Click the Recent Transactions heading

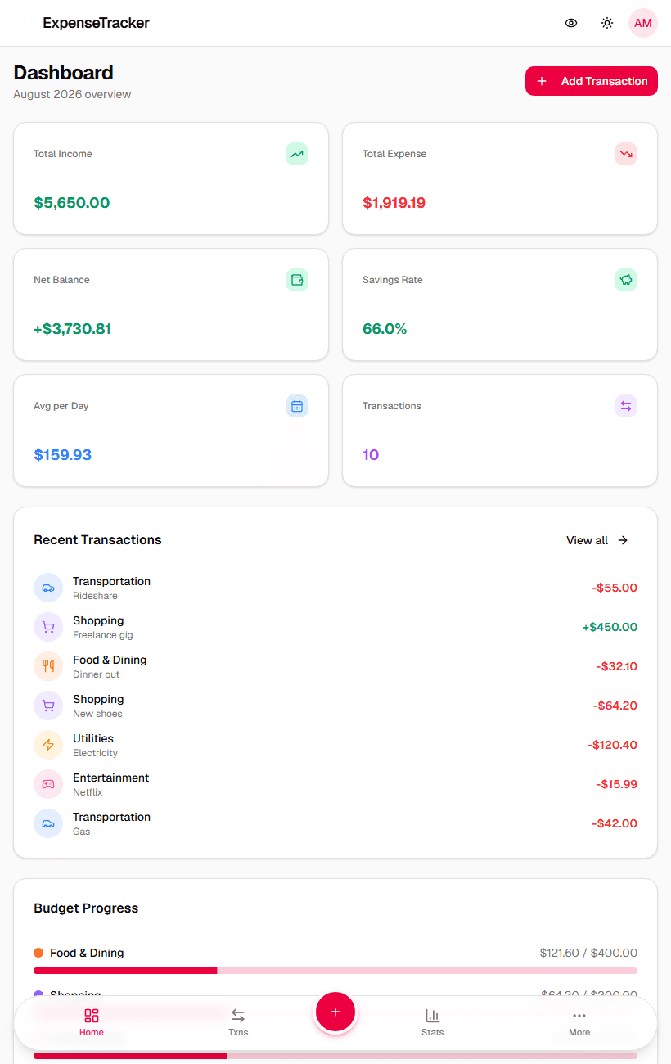97,540
